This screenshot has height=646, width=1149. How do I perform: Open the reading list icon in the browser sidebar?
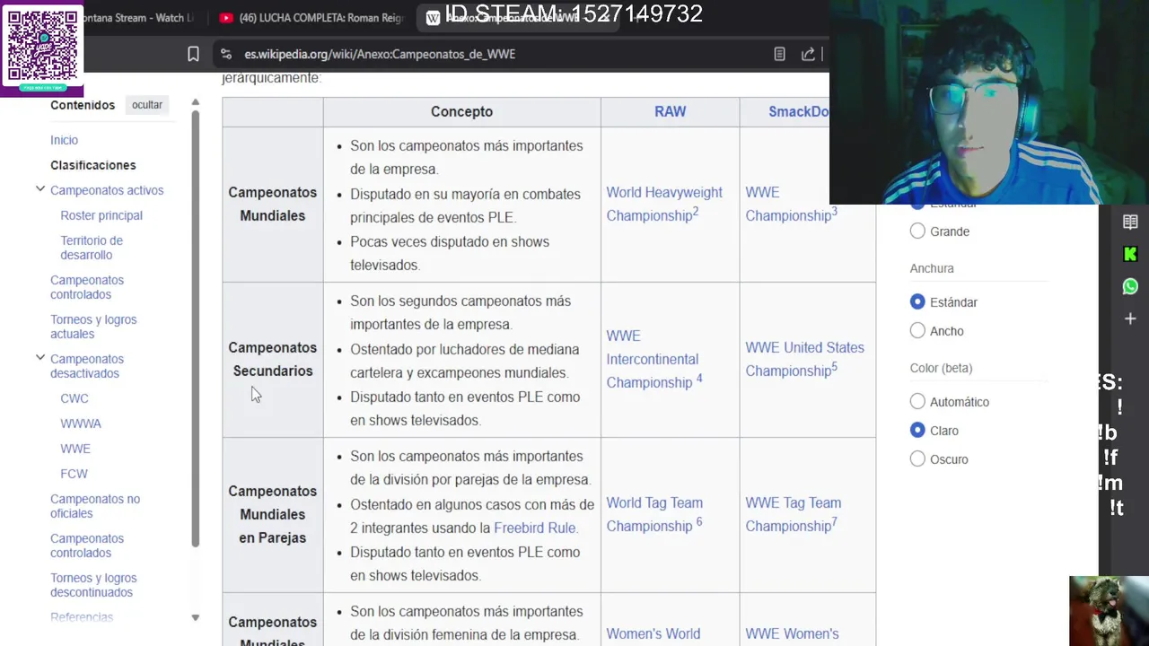pos(1130,222)
